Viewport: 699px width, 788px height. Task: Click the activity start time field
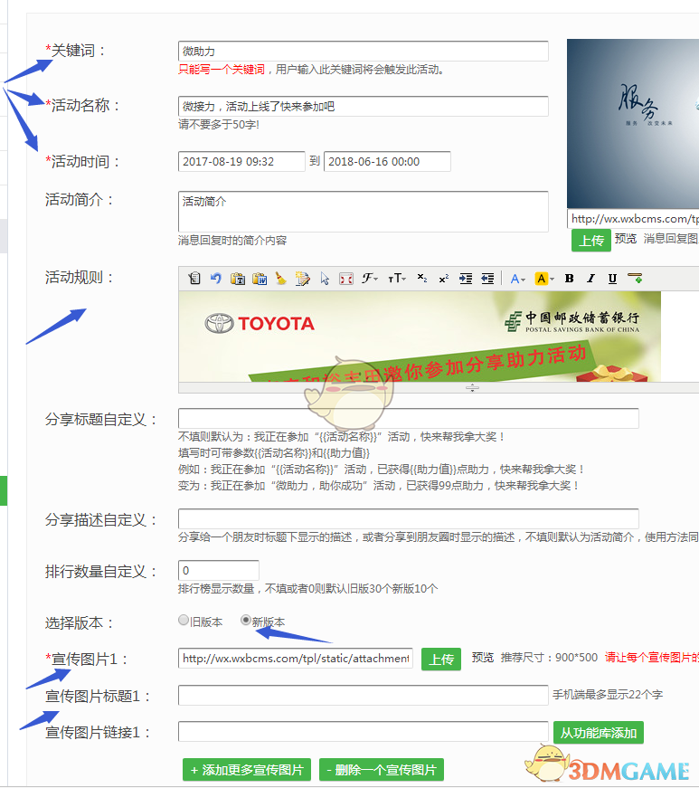(x=241, y=161)
